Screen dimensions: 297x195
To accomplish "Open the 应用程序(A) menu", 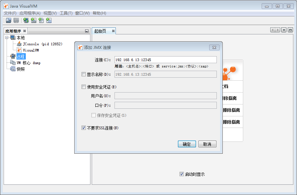I will point(30,13).
